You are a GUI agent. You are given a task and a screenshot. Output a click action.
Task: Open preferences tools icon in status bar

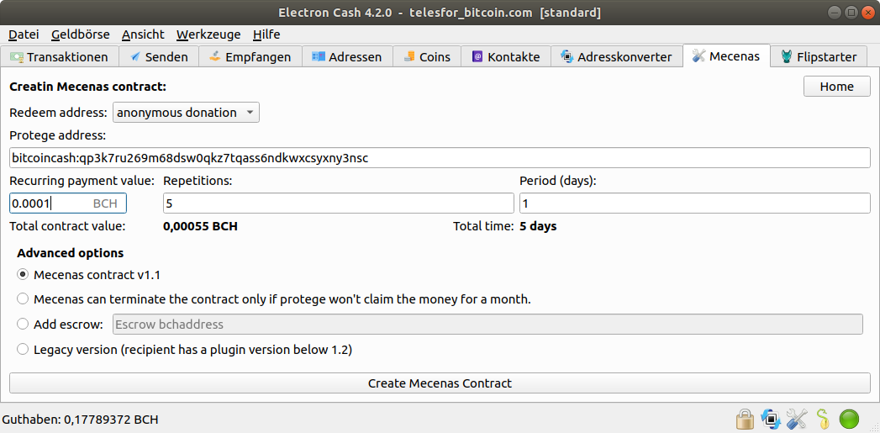[x=797, y=419]
